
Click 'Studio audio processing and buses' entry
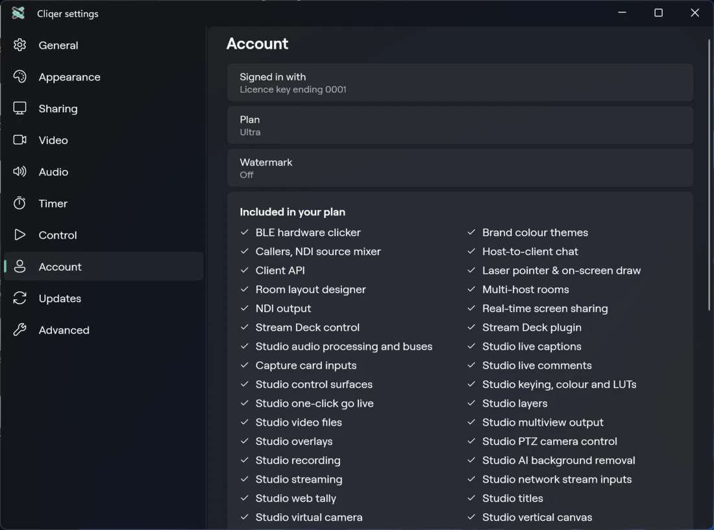point(344,346)
